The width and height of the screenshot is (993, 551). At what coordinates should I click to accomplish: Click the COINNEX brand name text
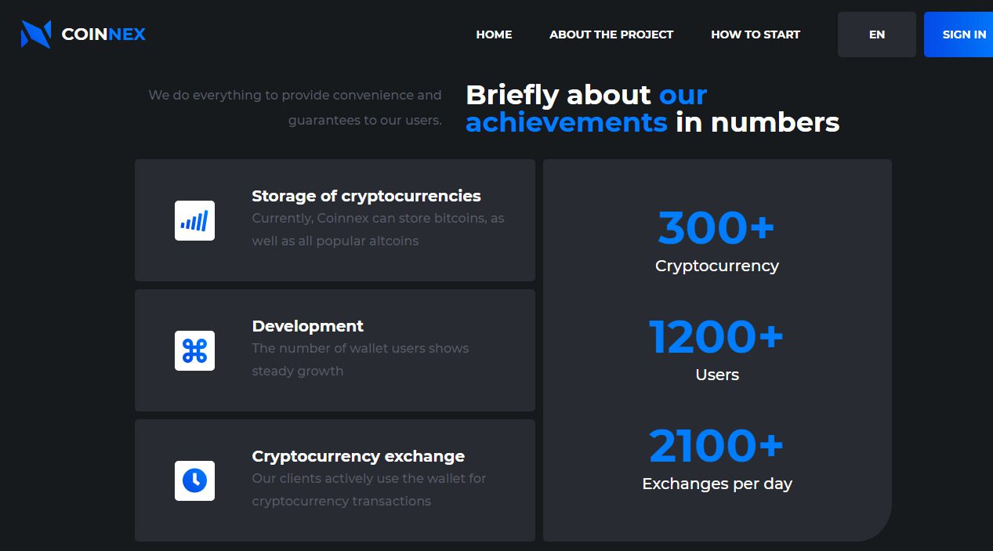tap(103, 34)
